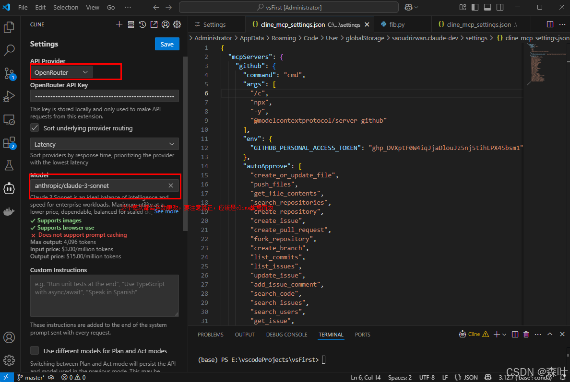Create a new terminal with plus
The image size is (570, 382).
[x=497, y=335]
